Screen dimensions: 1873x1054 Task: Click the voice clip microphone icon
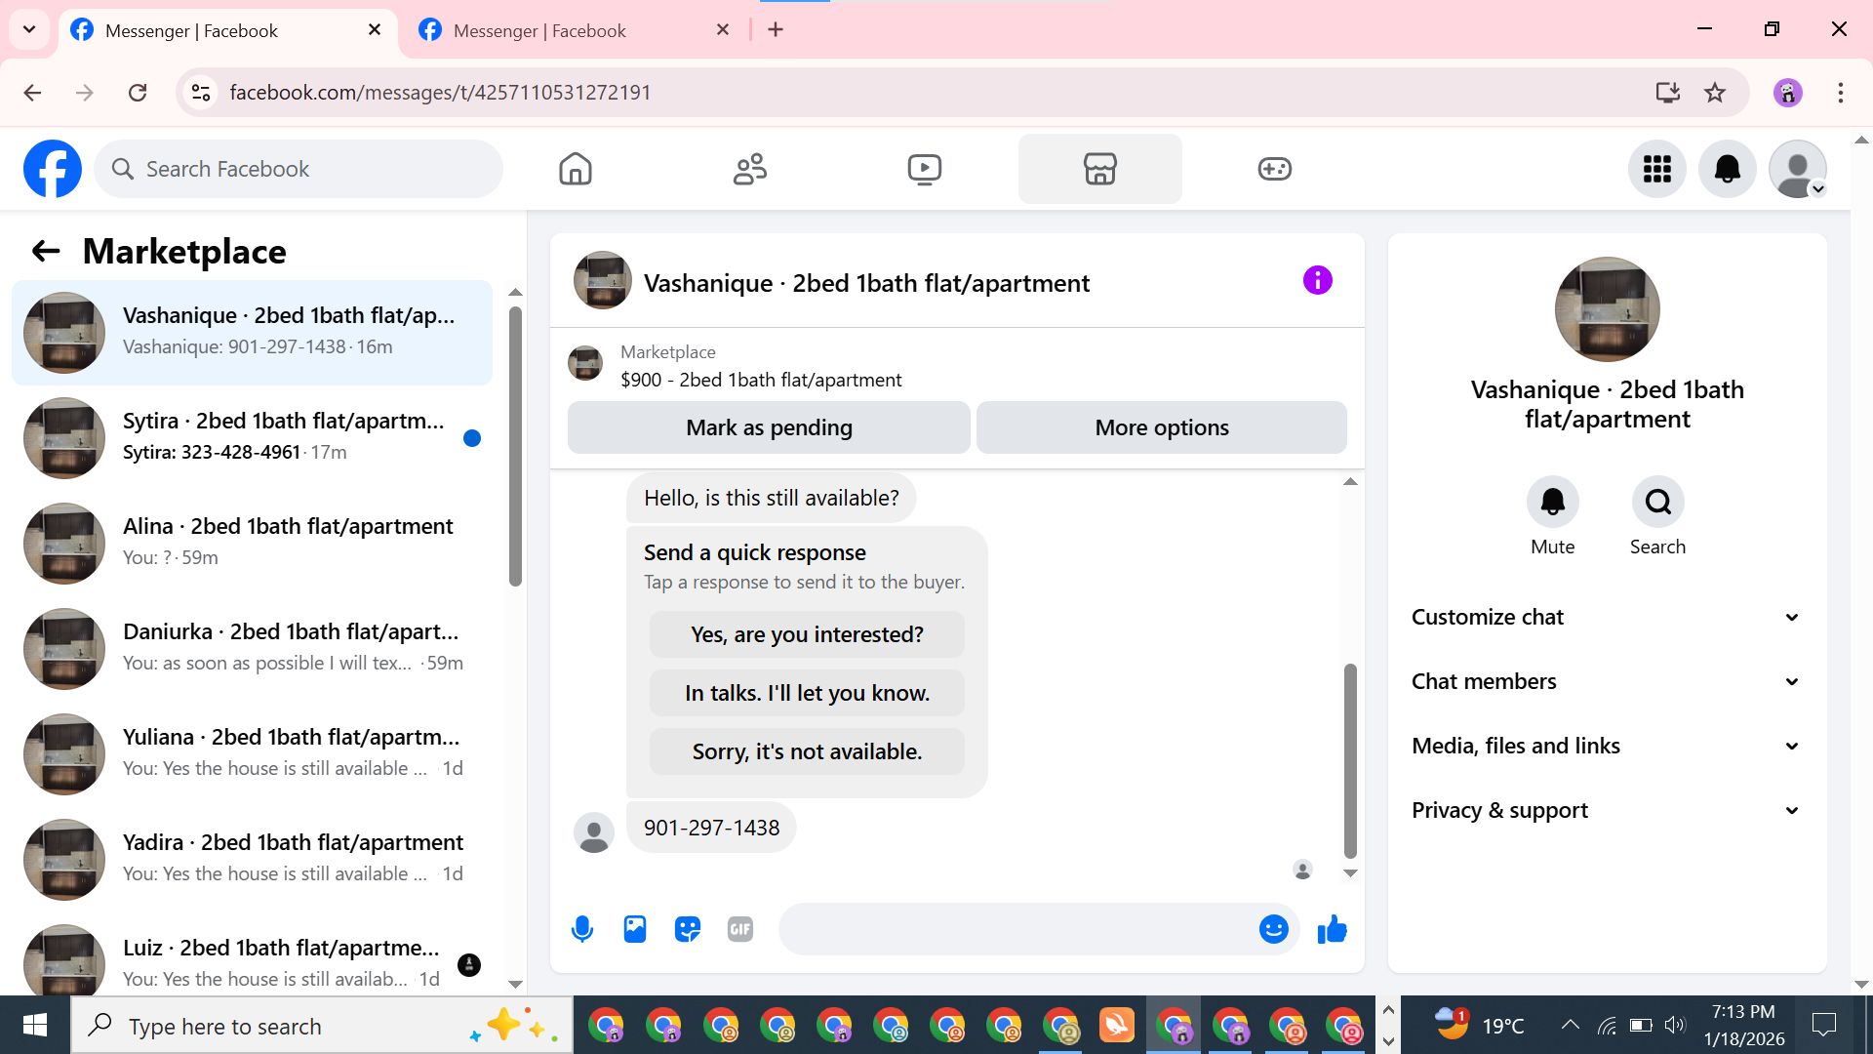(582, 929)
